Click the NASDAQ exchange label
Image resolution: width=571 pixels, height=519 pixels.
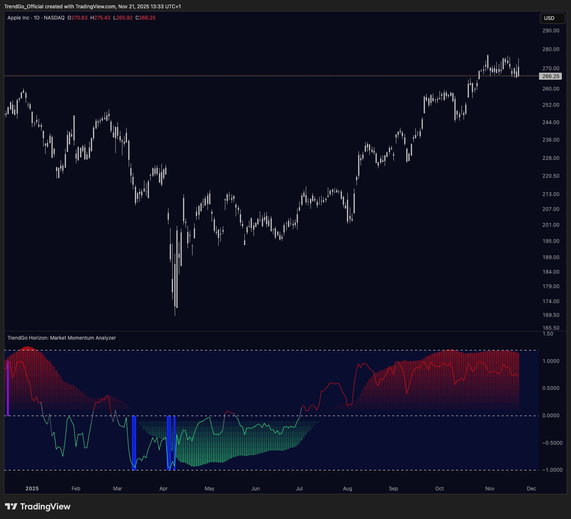pyautogui.click(x=54, y=18)
